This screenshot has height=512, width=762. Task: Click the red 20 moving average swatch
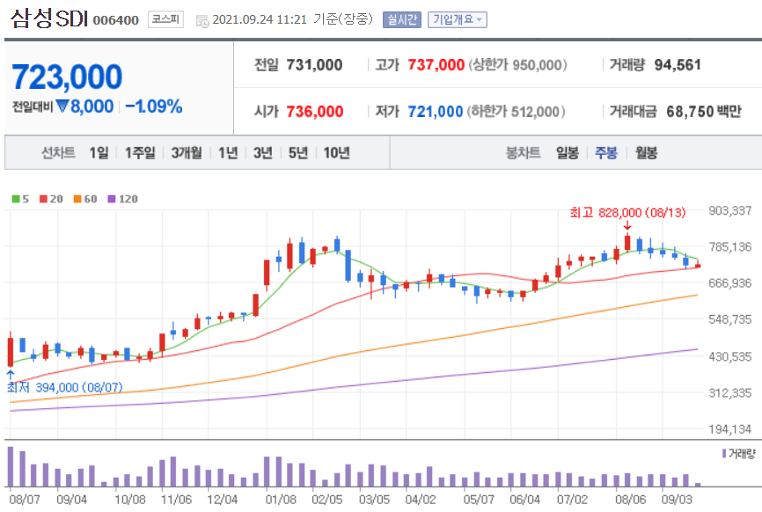[43, 199]
